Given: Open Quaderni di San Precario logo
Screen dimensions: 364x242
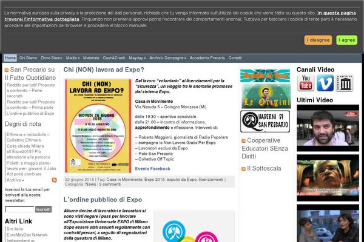Looking at the screenshot, I should coord(265,122).
